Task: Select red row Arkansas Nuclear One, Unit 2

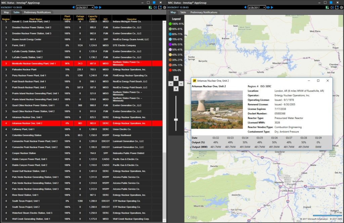Action: 82,123
